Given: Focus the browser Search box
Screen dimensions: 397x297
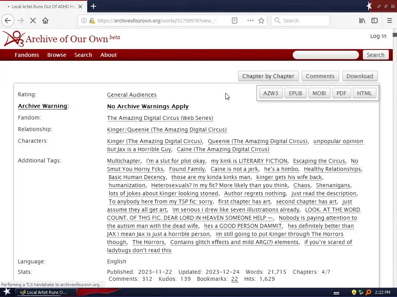Looking at the screenshot, I should (300, 21).
